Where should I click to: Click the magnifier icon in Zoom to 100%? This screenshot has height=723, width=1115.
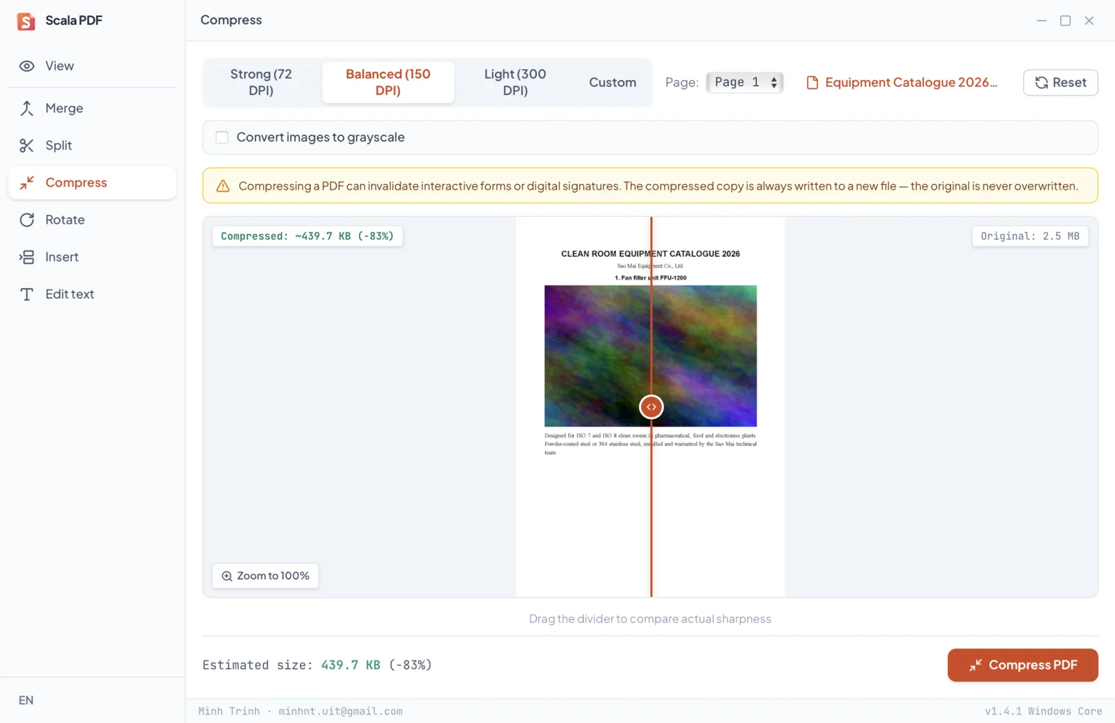point(226,576)
